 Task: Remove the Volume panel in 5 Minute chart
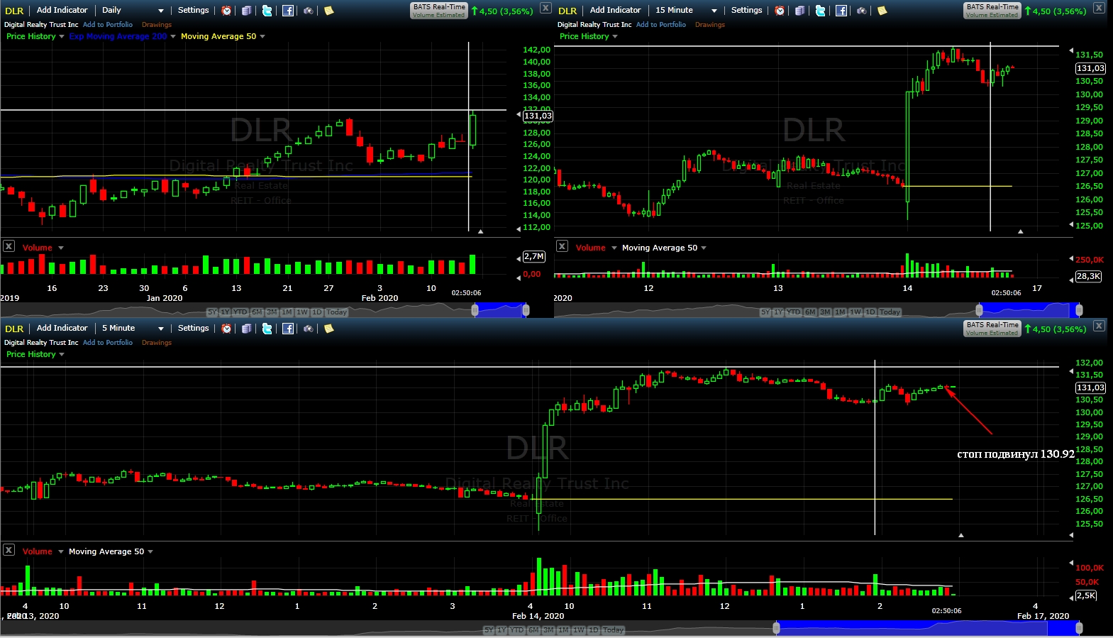pyautogui.click(x=9, y=550)
